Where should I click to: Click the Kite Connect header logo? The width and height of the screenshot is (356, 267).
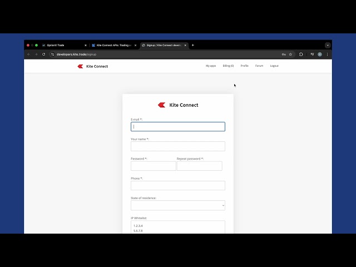(93, 66)
